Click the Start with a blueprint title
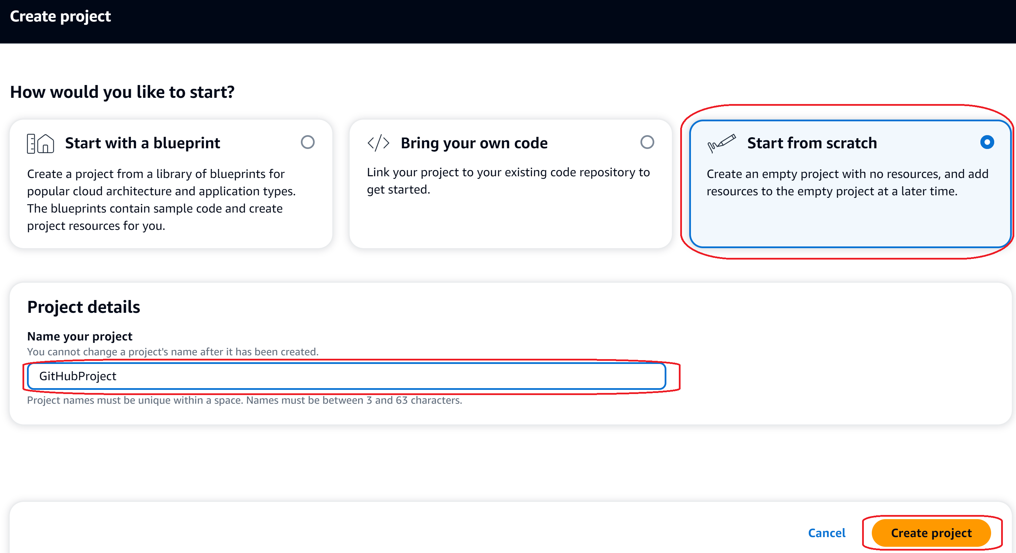This screenshot has width=1016, height=553. [142, 143]
